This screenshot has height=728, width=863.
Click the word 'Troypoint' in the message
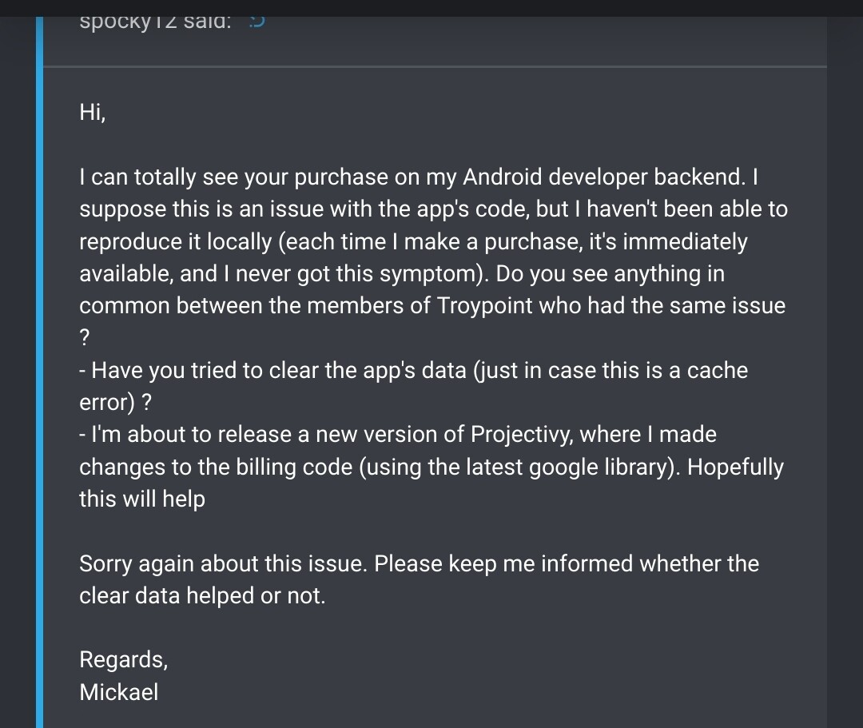coord(485,306)
